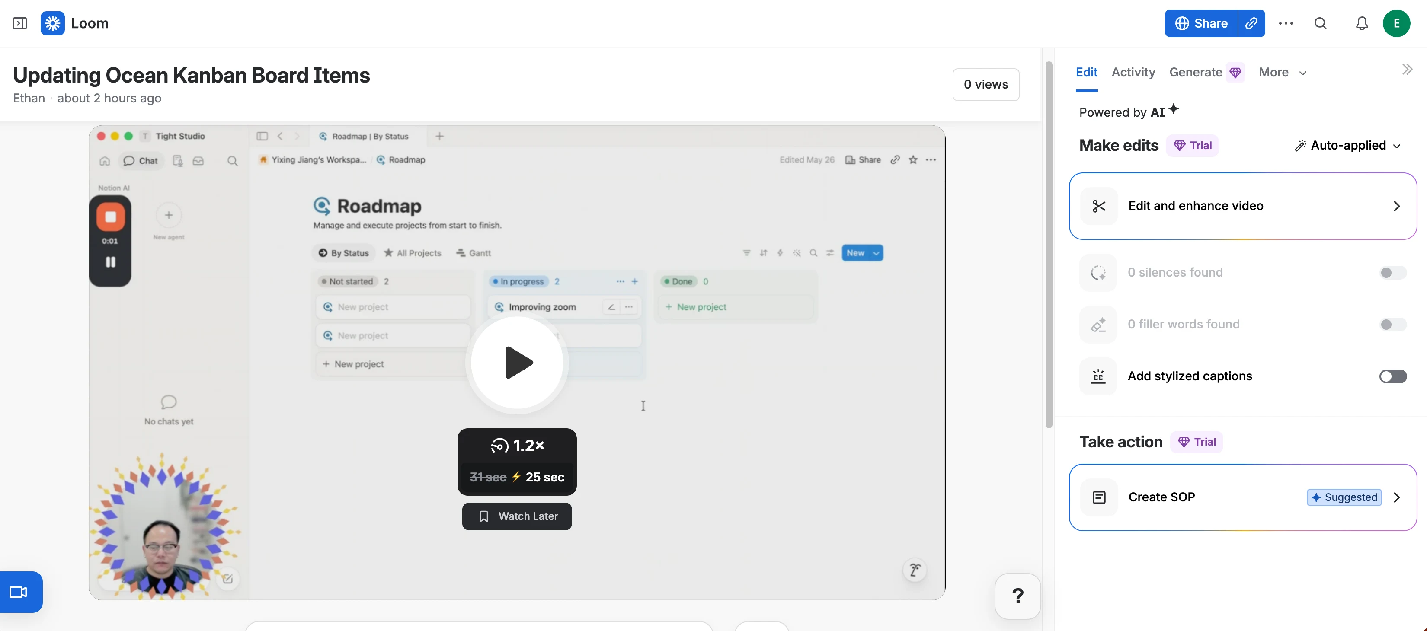The height and width of the screenshot is (631, 1427).
Task: Click the Loom logo icon
Action: coord(53,23)
